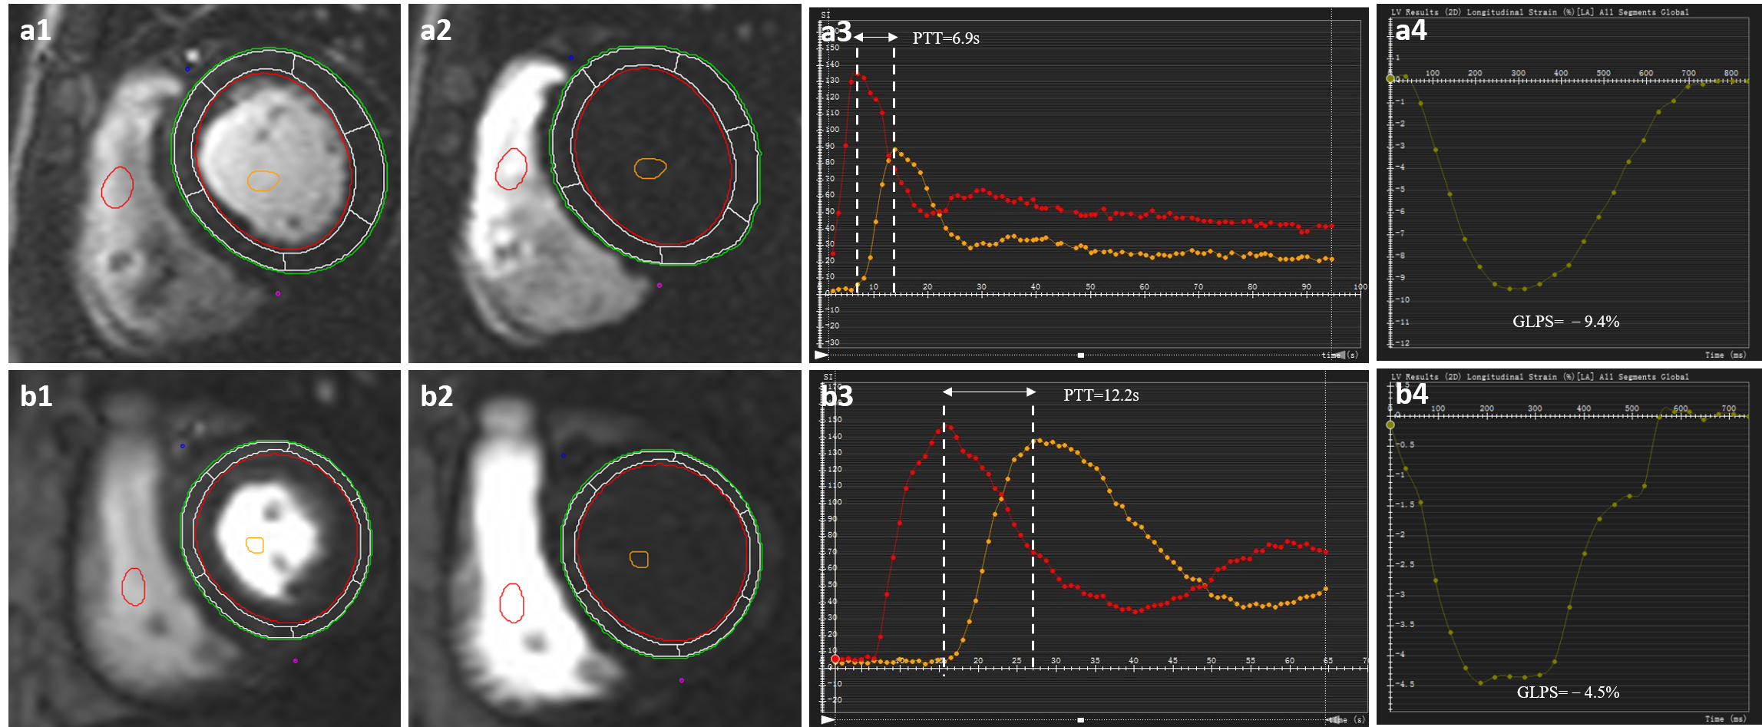
Task: Click the GLPS= -4.5% label in b4
Action: point(1569,692)
